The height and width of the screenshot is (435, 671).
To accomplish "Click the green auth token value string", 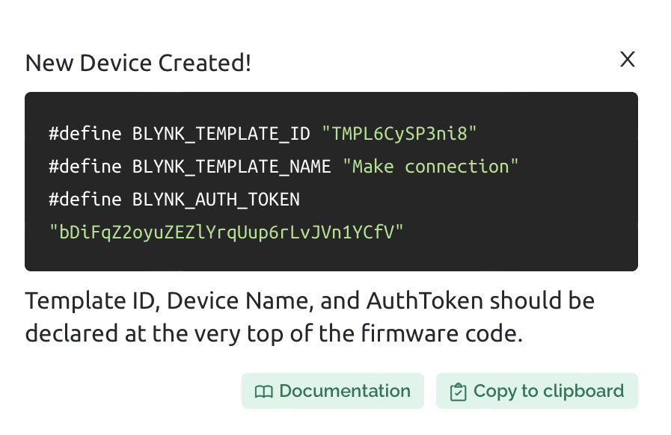I will click(226, 232).
